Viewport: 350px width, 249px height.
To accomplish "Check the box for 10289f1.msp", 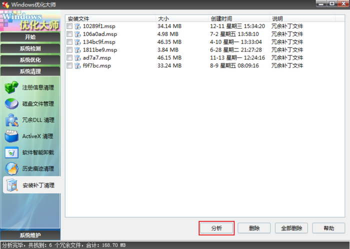I will click(69, 26).
